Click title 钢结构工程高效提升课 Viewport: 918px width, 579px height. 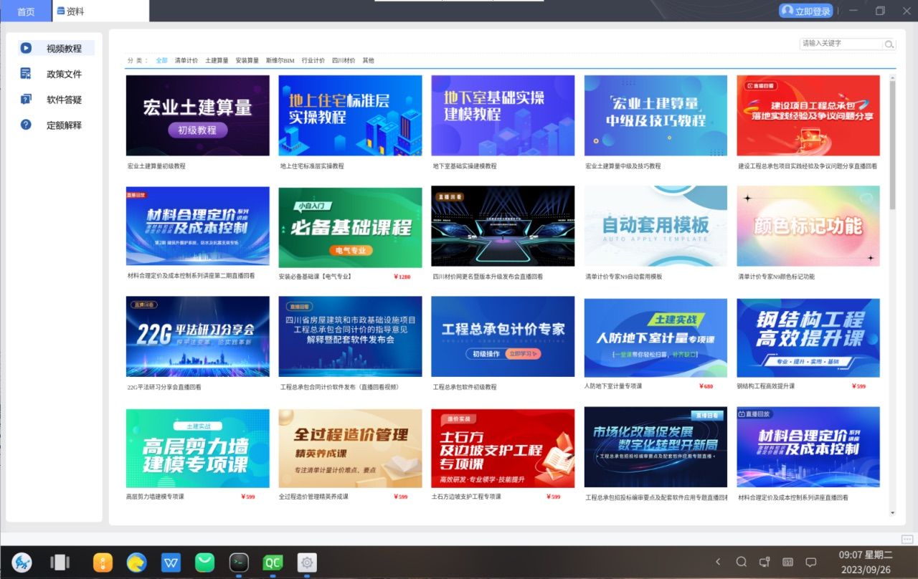(x=767, y=386)
